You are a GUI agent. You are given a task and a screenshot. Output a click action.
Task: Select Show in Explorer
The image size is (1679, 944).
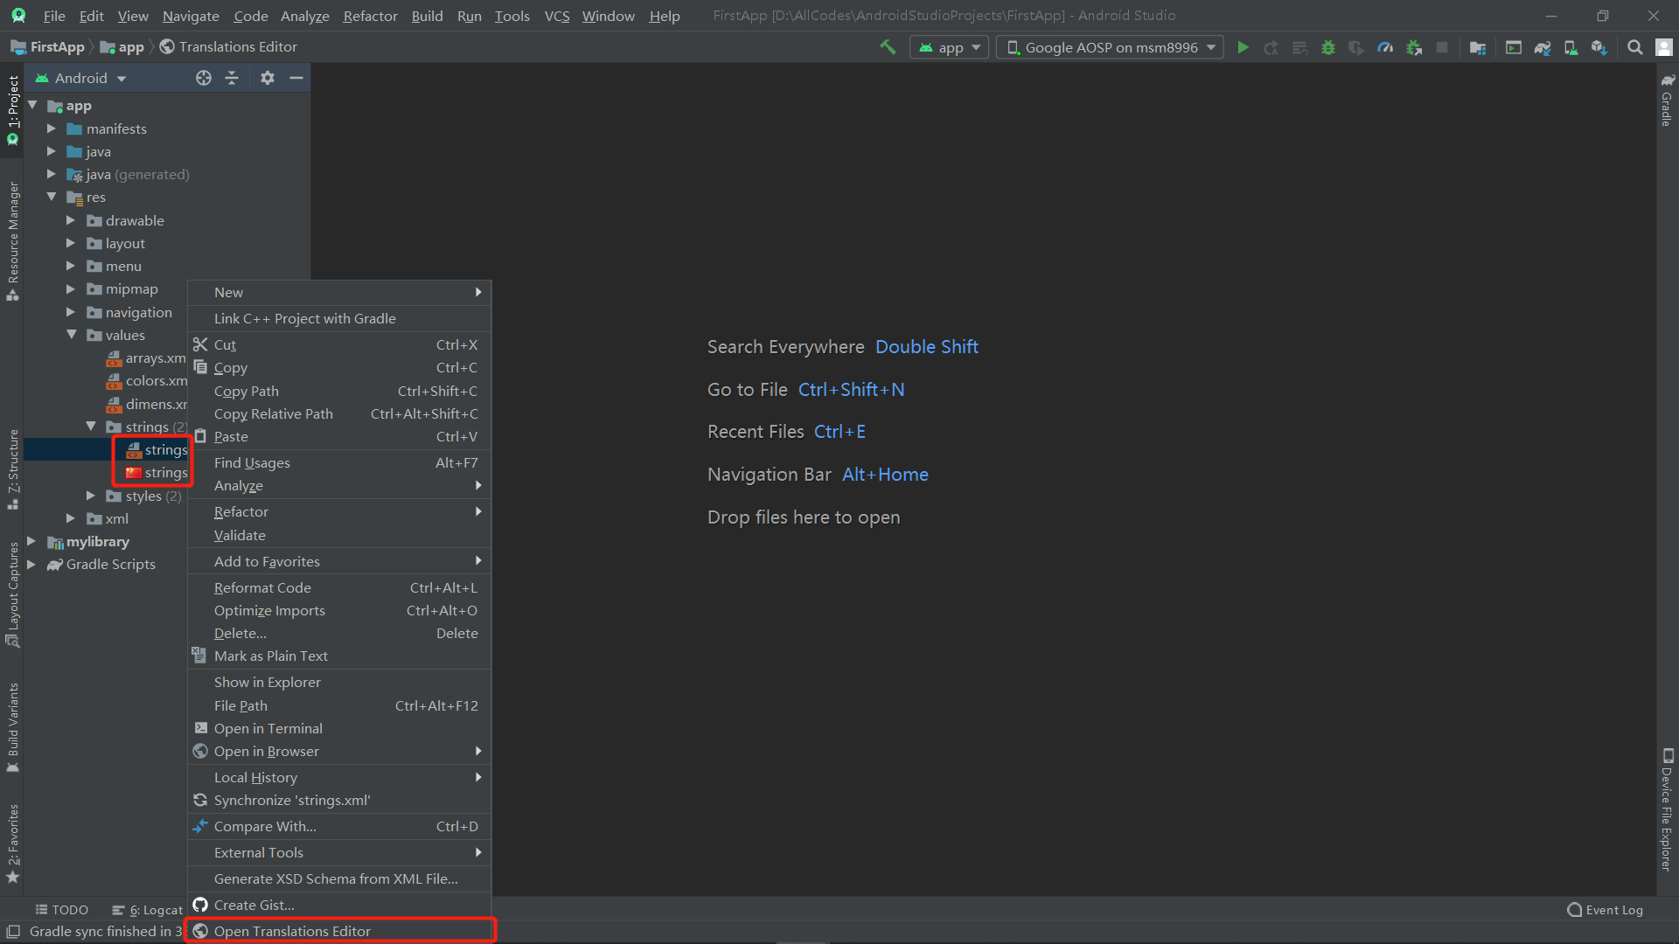pos(339,682)
